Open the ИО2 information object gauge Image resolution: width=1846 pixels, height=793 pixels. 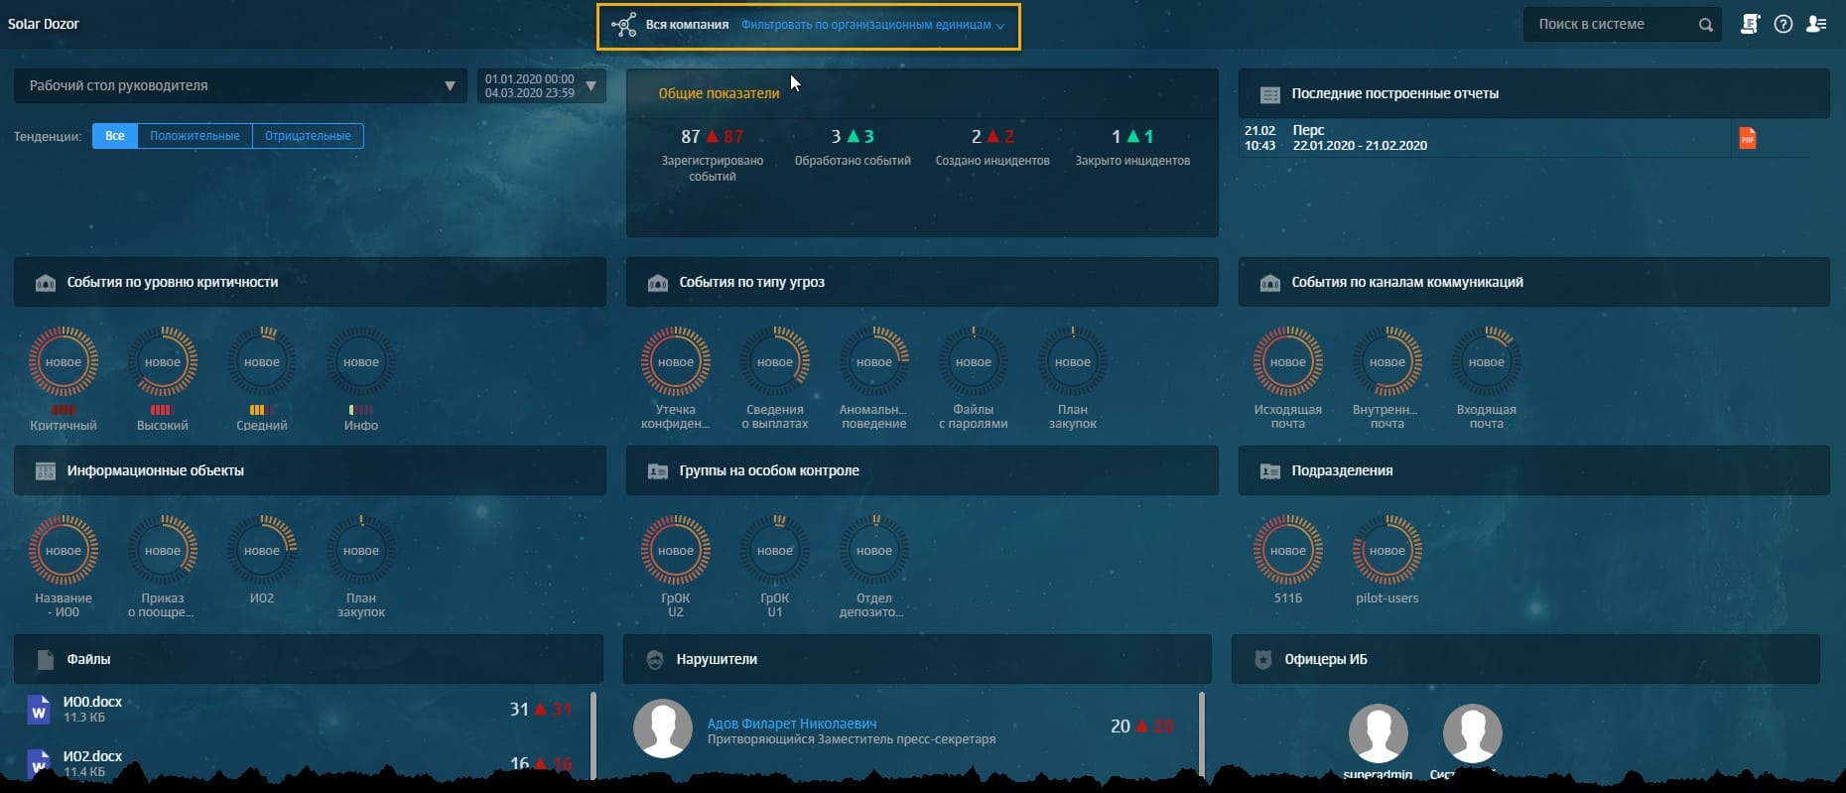pyautogui.click(x=262, y=551)
